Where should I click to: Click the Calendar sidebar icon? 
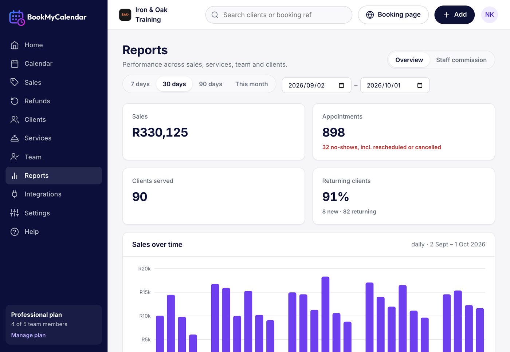(15, 64)
